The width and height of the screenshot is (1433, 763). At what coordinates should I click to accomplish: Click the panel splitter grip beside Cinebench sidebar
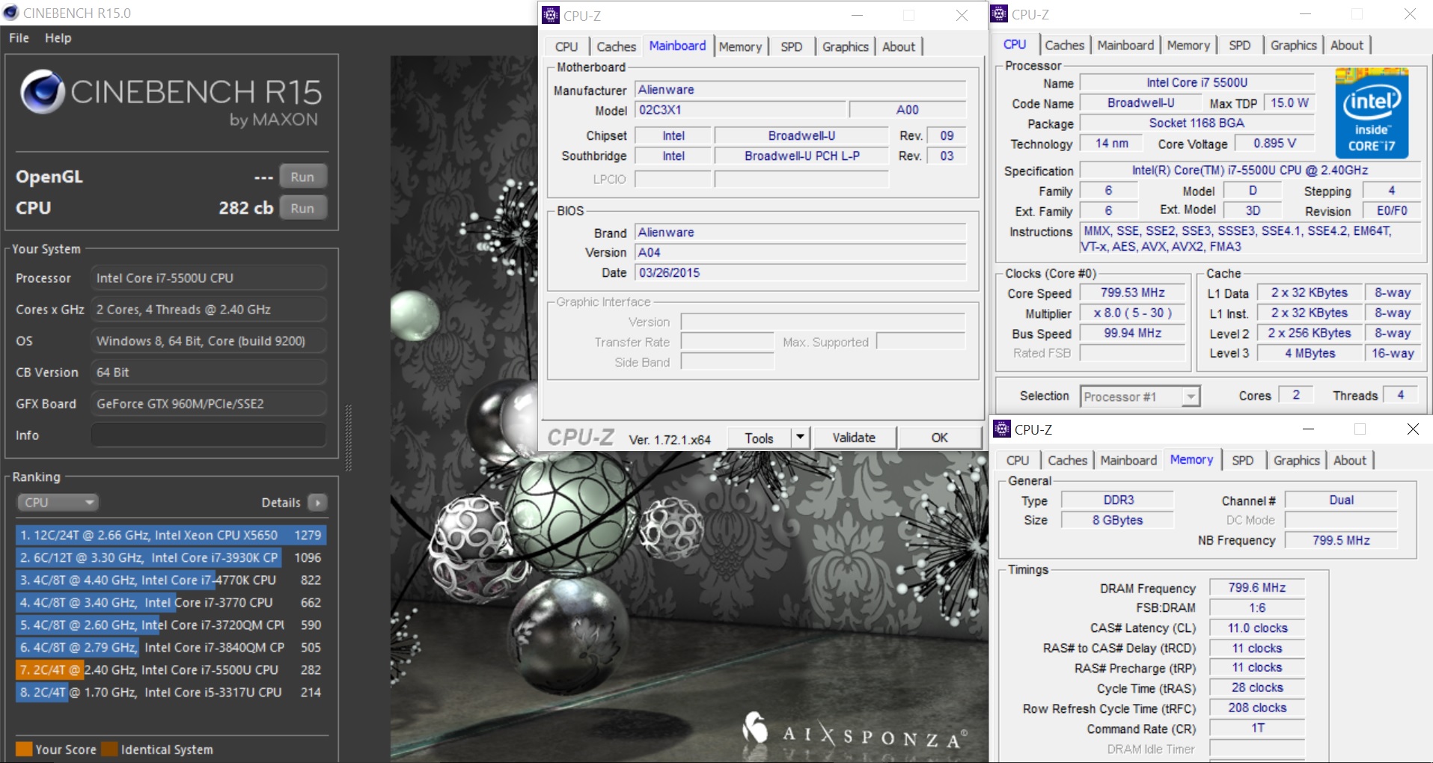[x=348, y=438]
